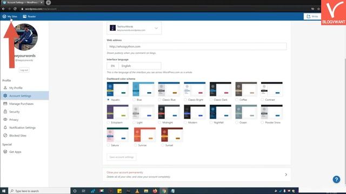Open Manage Purchases

[24, 103]
